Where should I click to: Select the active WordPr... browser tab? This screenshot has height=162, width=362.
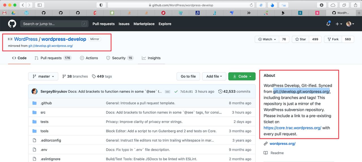341,13
